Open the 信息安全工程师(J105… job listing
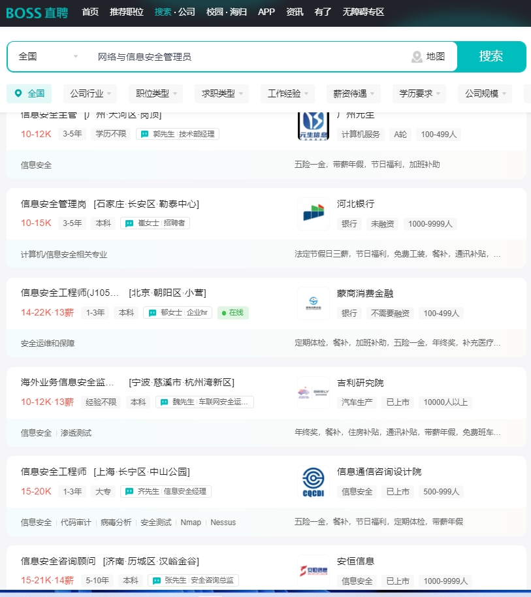531x597 pixels. pos(70,293)
